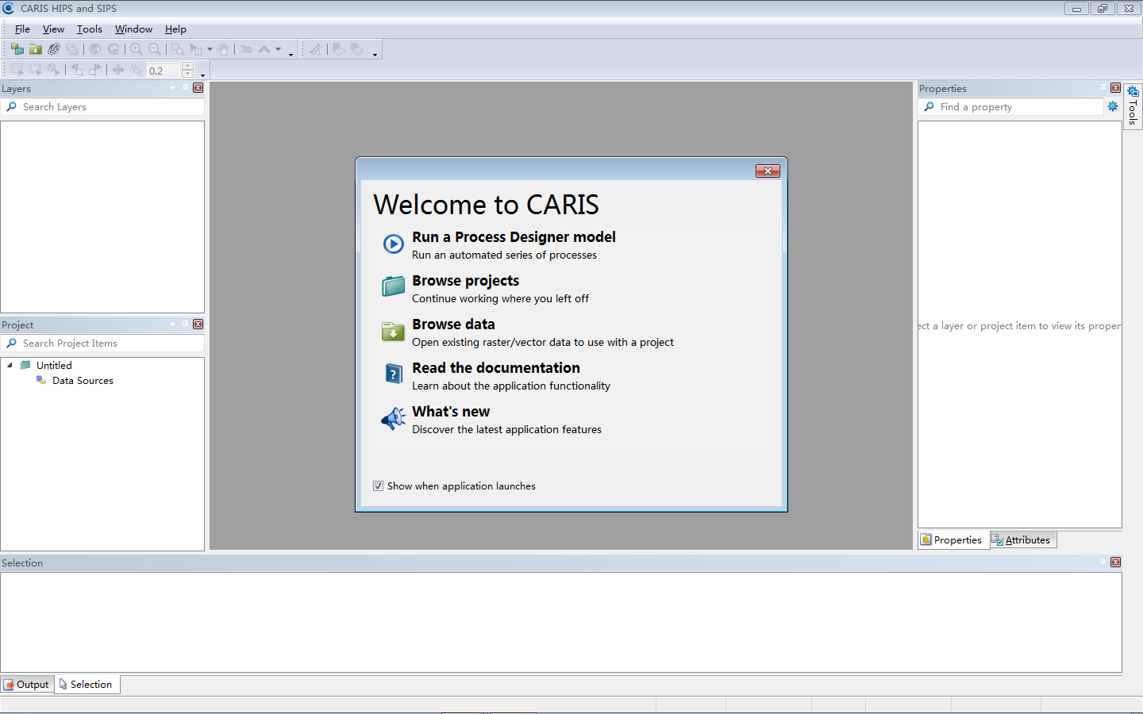The width and height of the screenshot is (1143, 714).
Task: Click the 3D view toolbar icon
Action: coord(246,49)
